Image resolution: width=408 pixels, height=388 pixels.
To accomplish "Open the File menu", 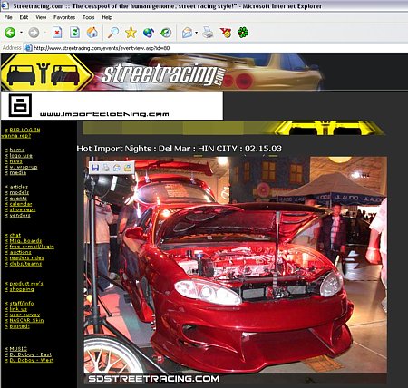I will tap(8, 17).
